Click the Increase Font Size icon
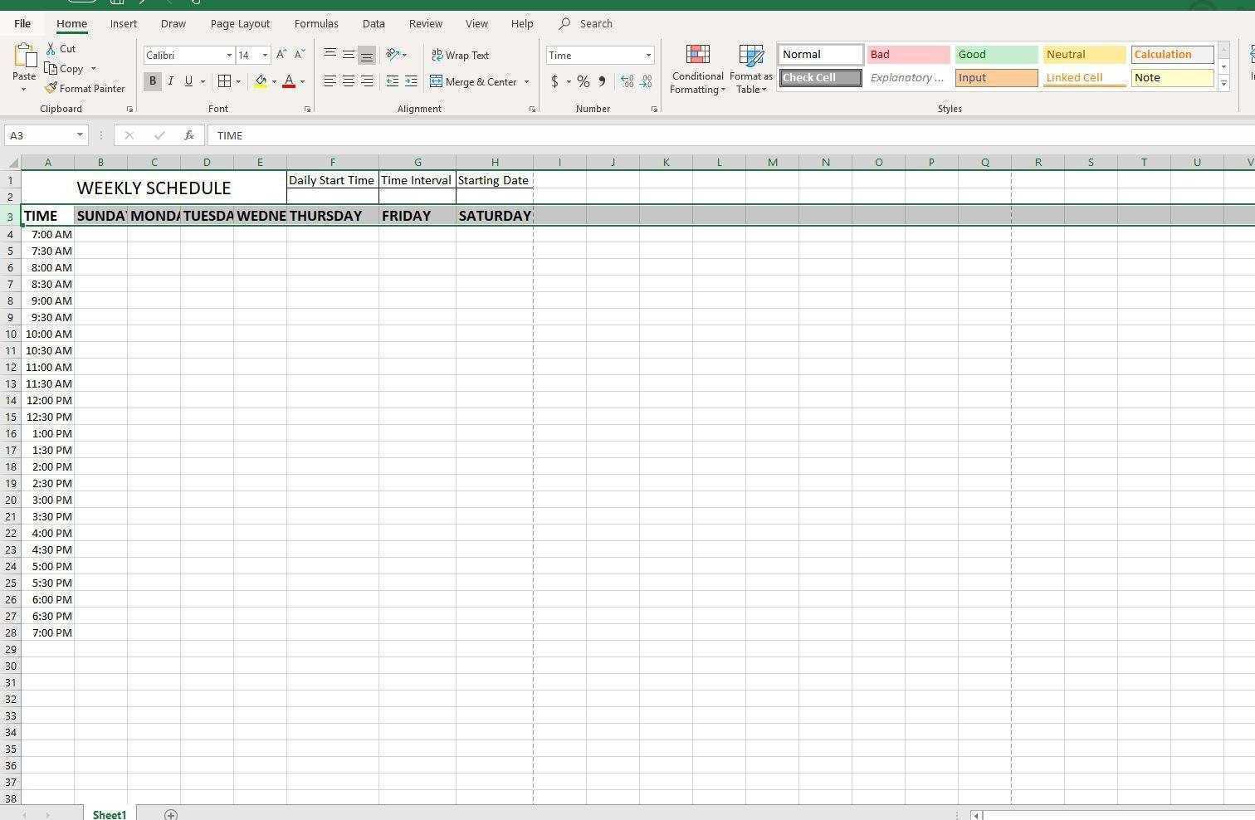This screenshot has height=820, width=1255. click(281, 55)
